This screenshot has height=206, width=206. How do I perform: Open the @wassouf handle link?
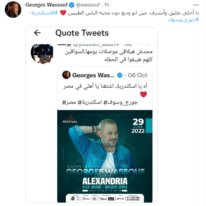point(88,5)
